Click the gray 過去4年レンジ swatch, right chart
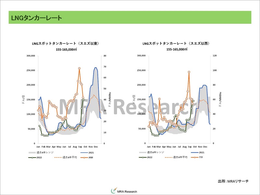Screen dimensions: 260x195 pyautogui.click(x=144, y=152)
